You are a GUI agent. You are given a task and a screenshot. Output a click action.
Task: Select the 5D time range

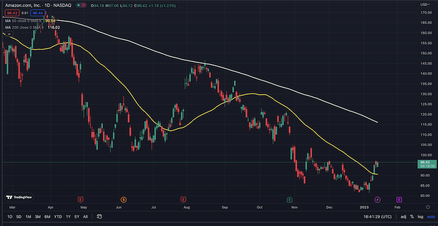coord(19,217)
